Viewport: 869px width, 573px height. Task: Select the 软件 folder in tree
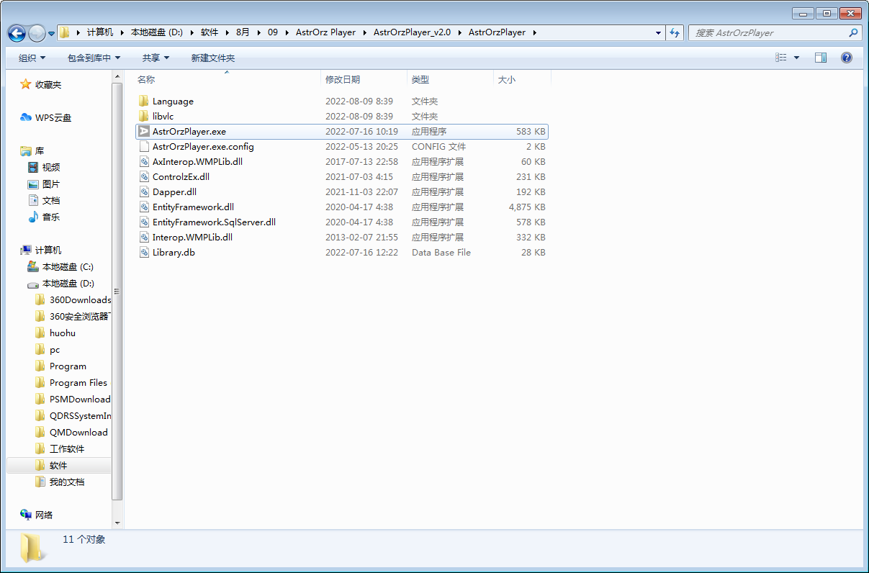[58, 466]
